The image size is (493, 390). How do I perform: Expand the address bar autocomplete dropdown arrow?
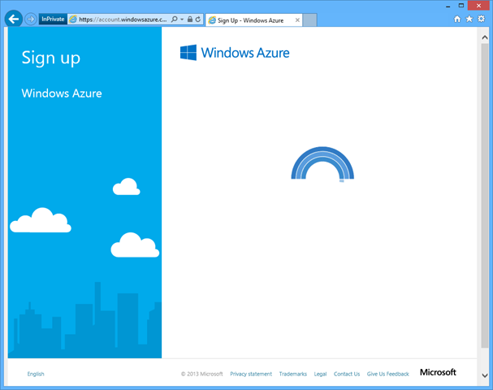(181, 19)
